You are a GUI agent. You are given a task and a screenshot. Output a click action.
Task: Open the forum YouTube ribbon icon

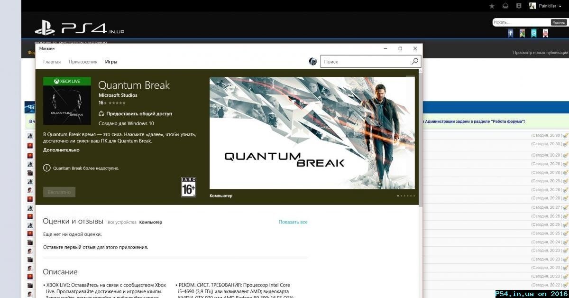point(545,33)
